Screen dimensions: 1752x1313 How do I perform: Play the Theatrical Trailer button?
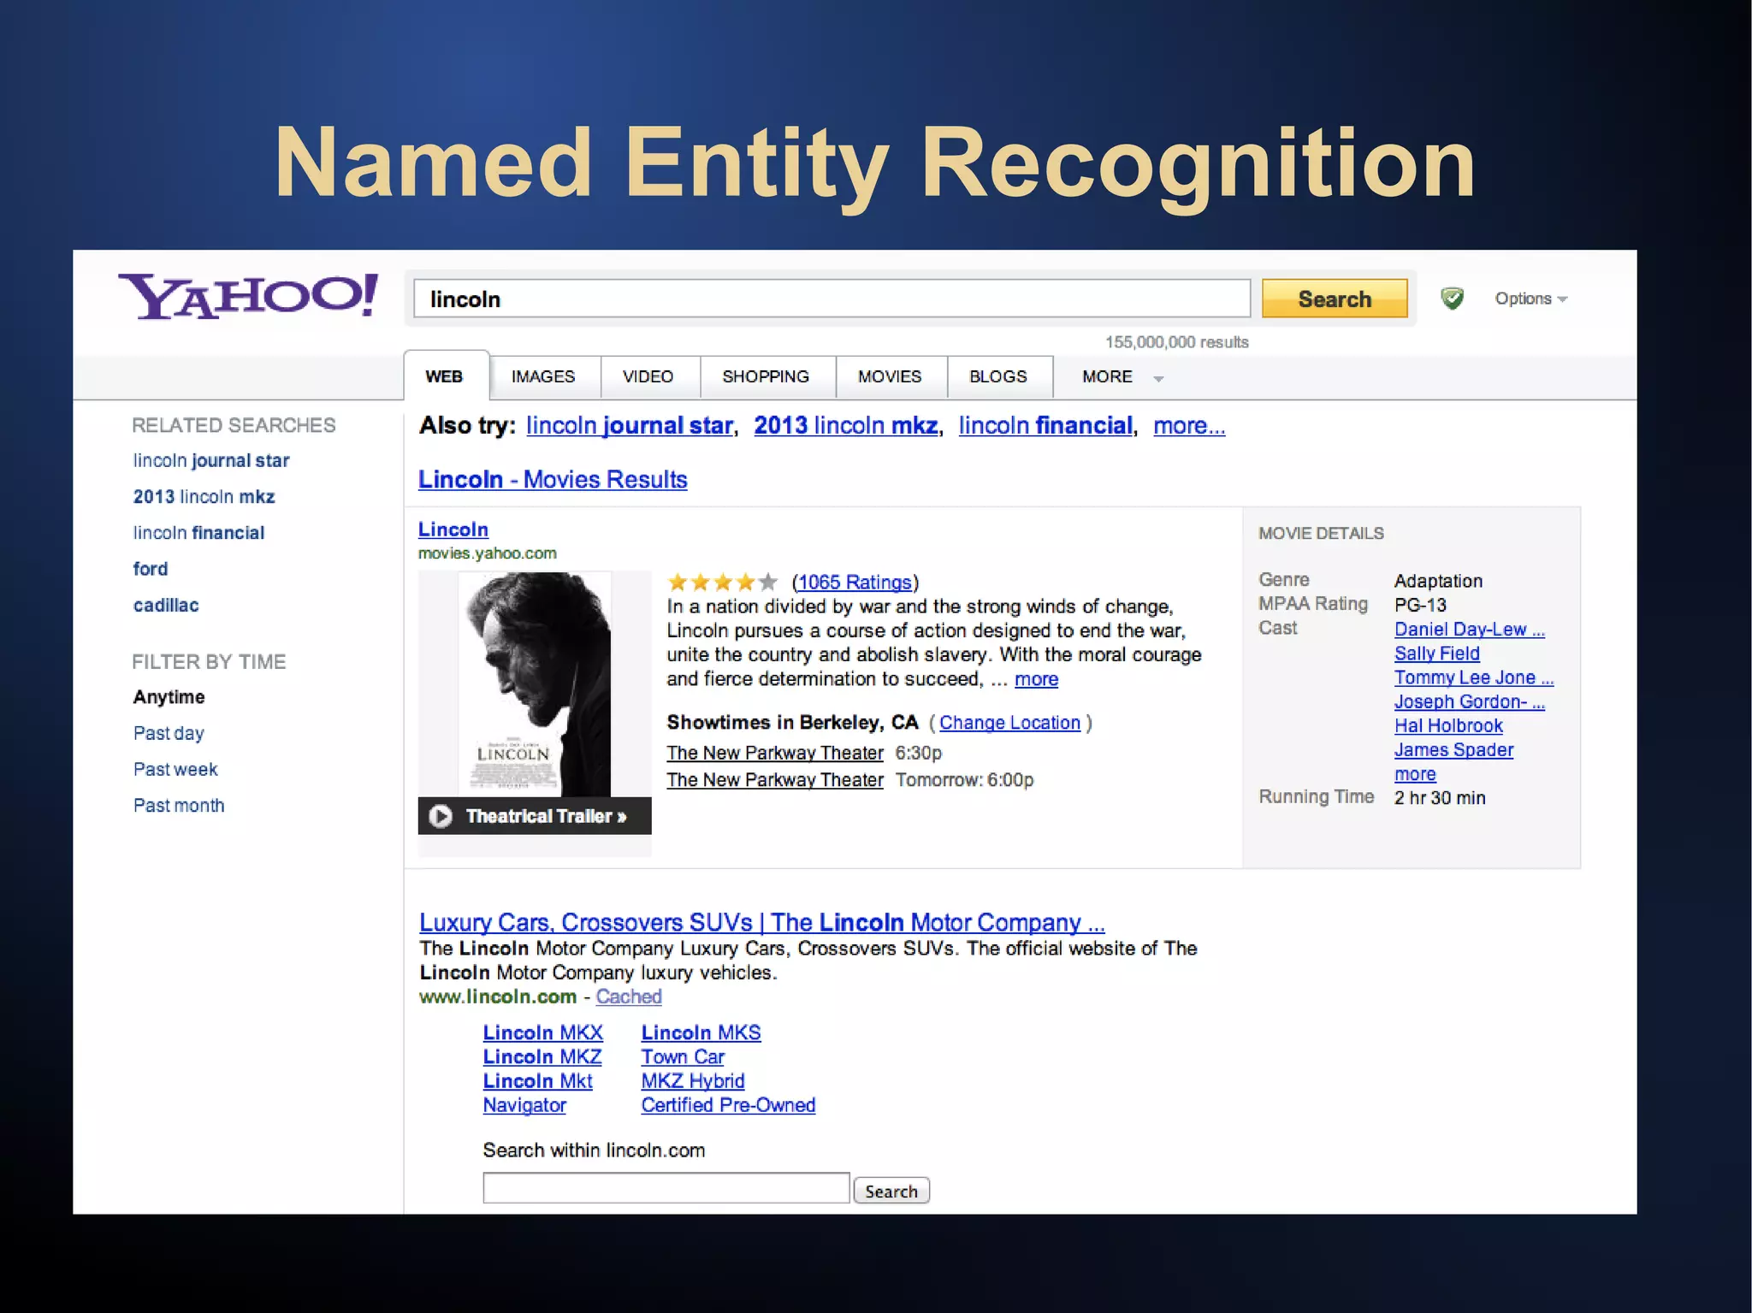pos(535,816)
